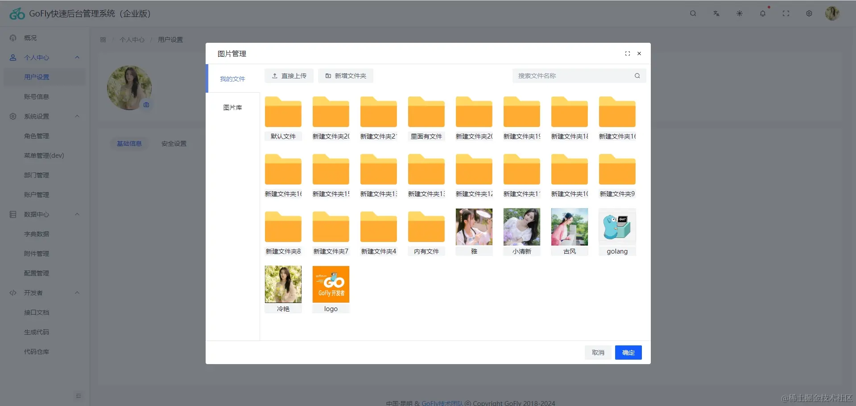Viewport: 856px width, 406px height.
Task: Click the 新增文件夹 button
Action: coord(346,76)
